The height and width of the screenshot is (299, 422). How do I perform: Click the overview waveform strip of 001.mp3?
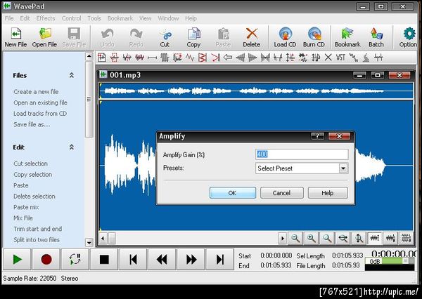256,91
